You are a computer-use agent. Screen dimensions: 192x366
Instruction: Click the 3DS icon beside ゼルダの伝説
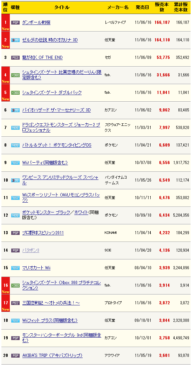15,40
